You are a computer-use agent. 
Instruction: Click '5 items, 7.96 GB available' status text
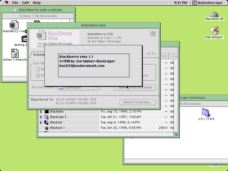click(x=38, y=16)
